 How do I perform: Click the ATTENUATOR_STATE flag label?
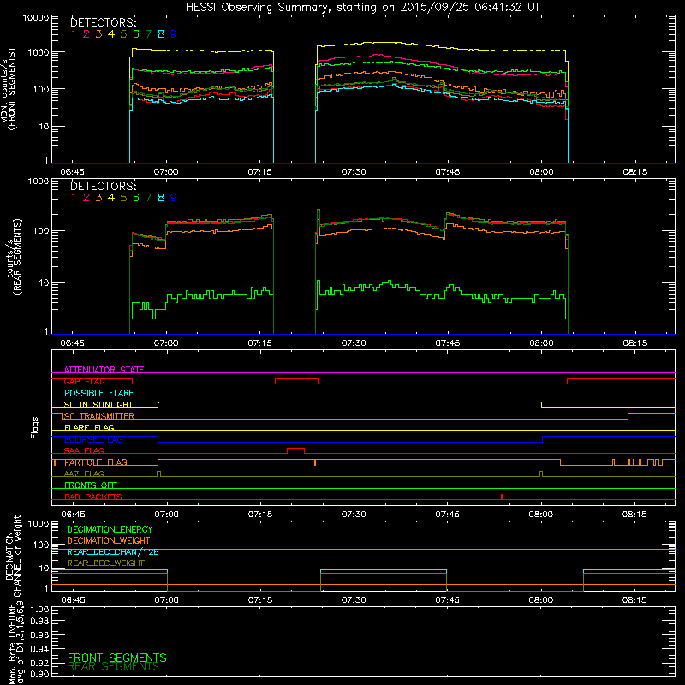click(x=104, y=370)
